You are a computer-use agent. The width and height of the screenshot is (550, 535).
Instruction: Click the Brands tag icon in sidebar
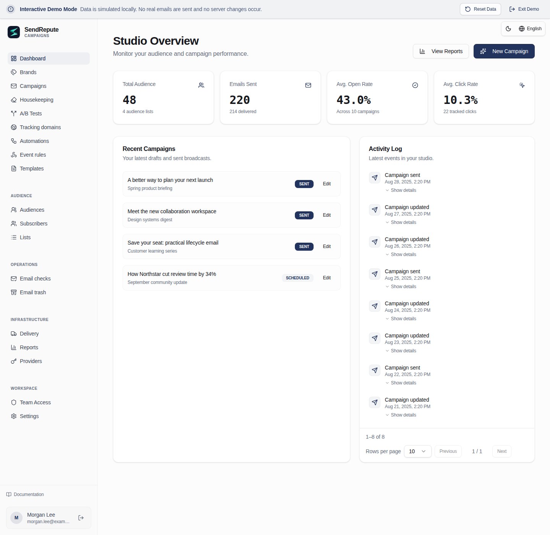(x=14, y=72)
